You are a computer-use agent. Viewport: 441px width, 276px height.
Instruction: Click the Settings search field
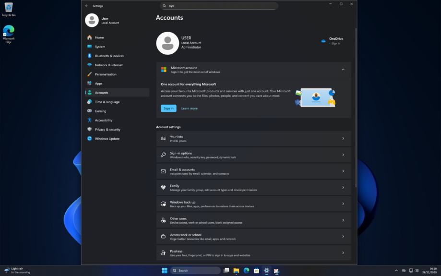pyautogui.click(x=219, y=6)
